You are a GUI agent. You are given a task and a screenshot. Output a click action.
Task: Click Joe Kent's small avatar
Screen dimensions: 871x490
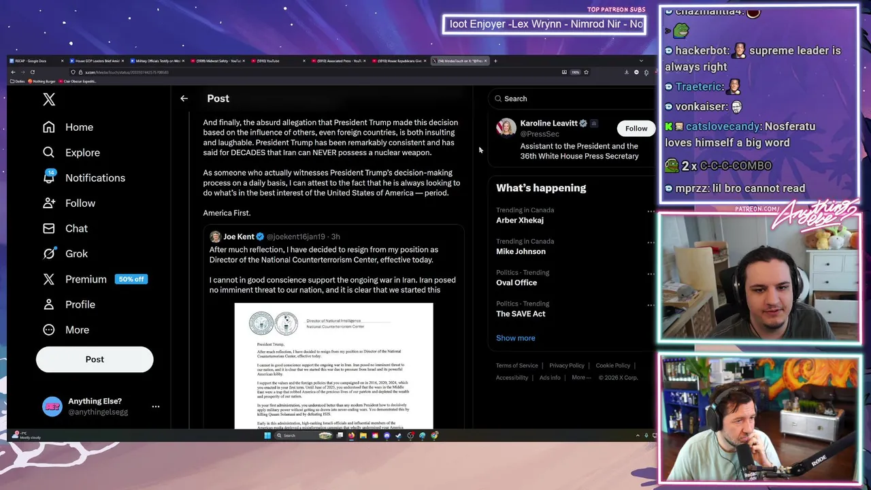coord(215,237)
